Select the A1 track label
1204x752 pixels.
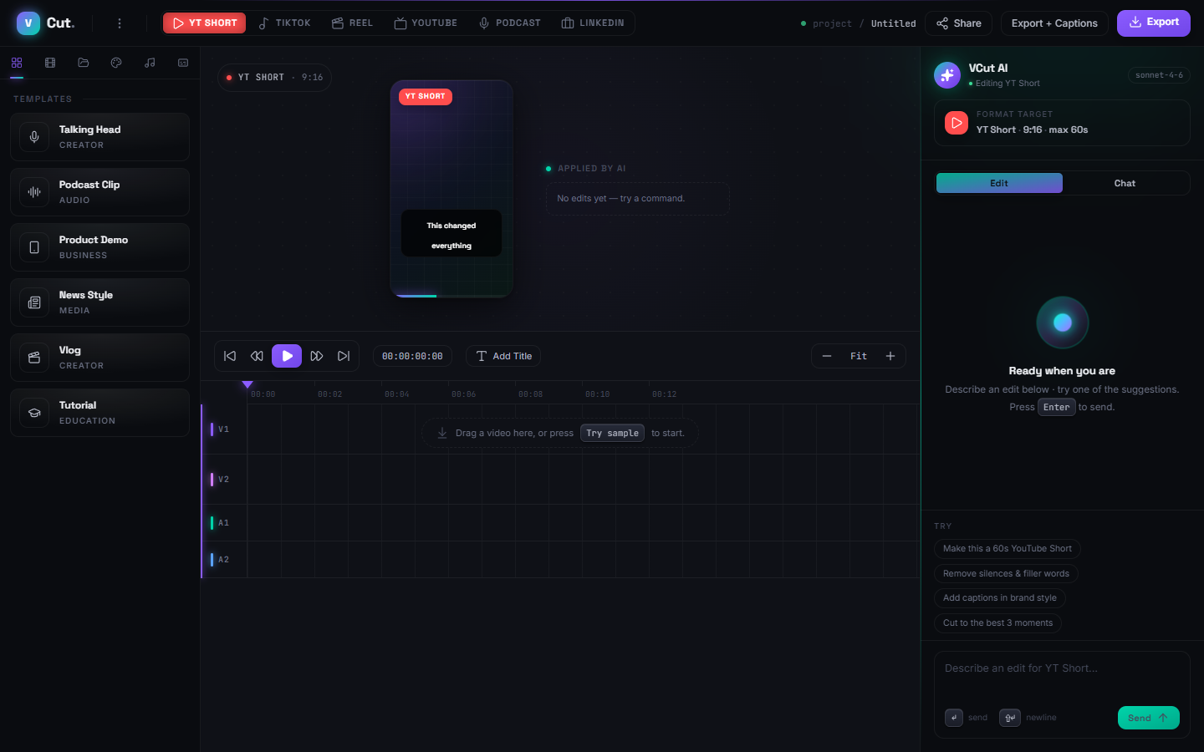point(223,523)
